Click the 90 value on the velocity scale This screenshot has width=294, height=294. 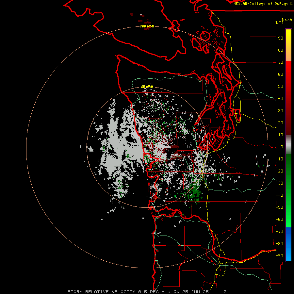(x=281, y=38)
